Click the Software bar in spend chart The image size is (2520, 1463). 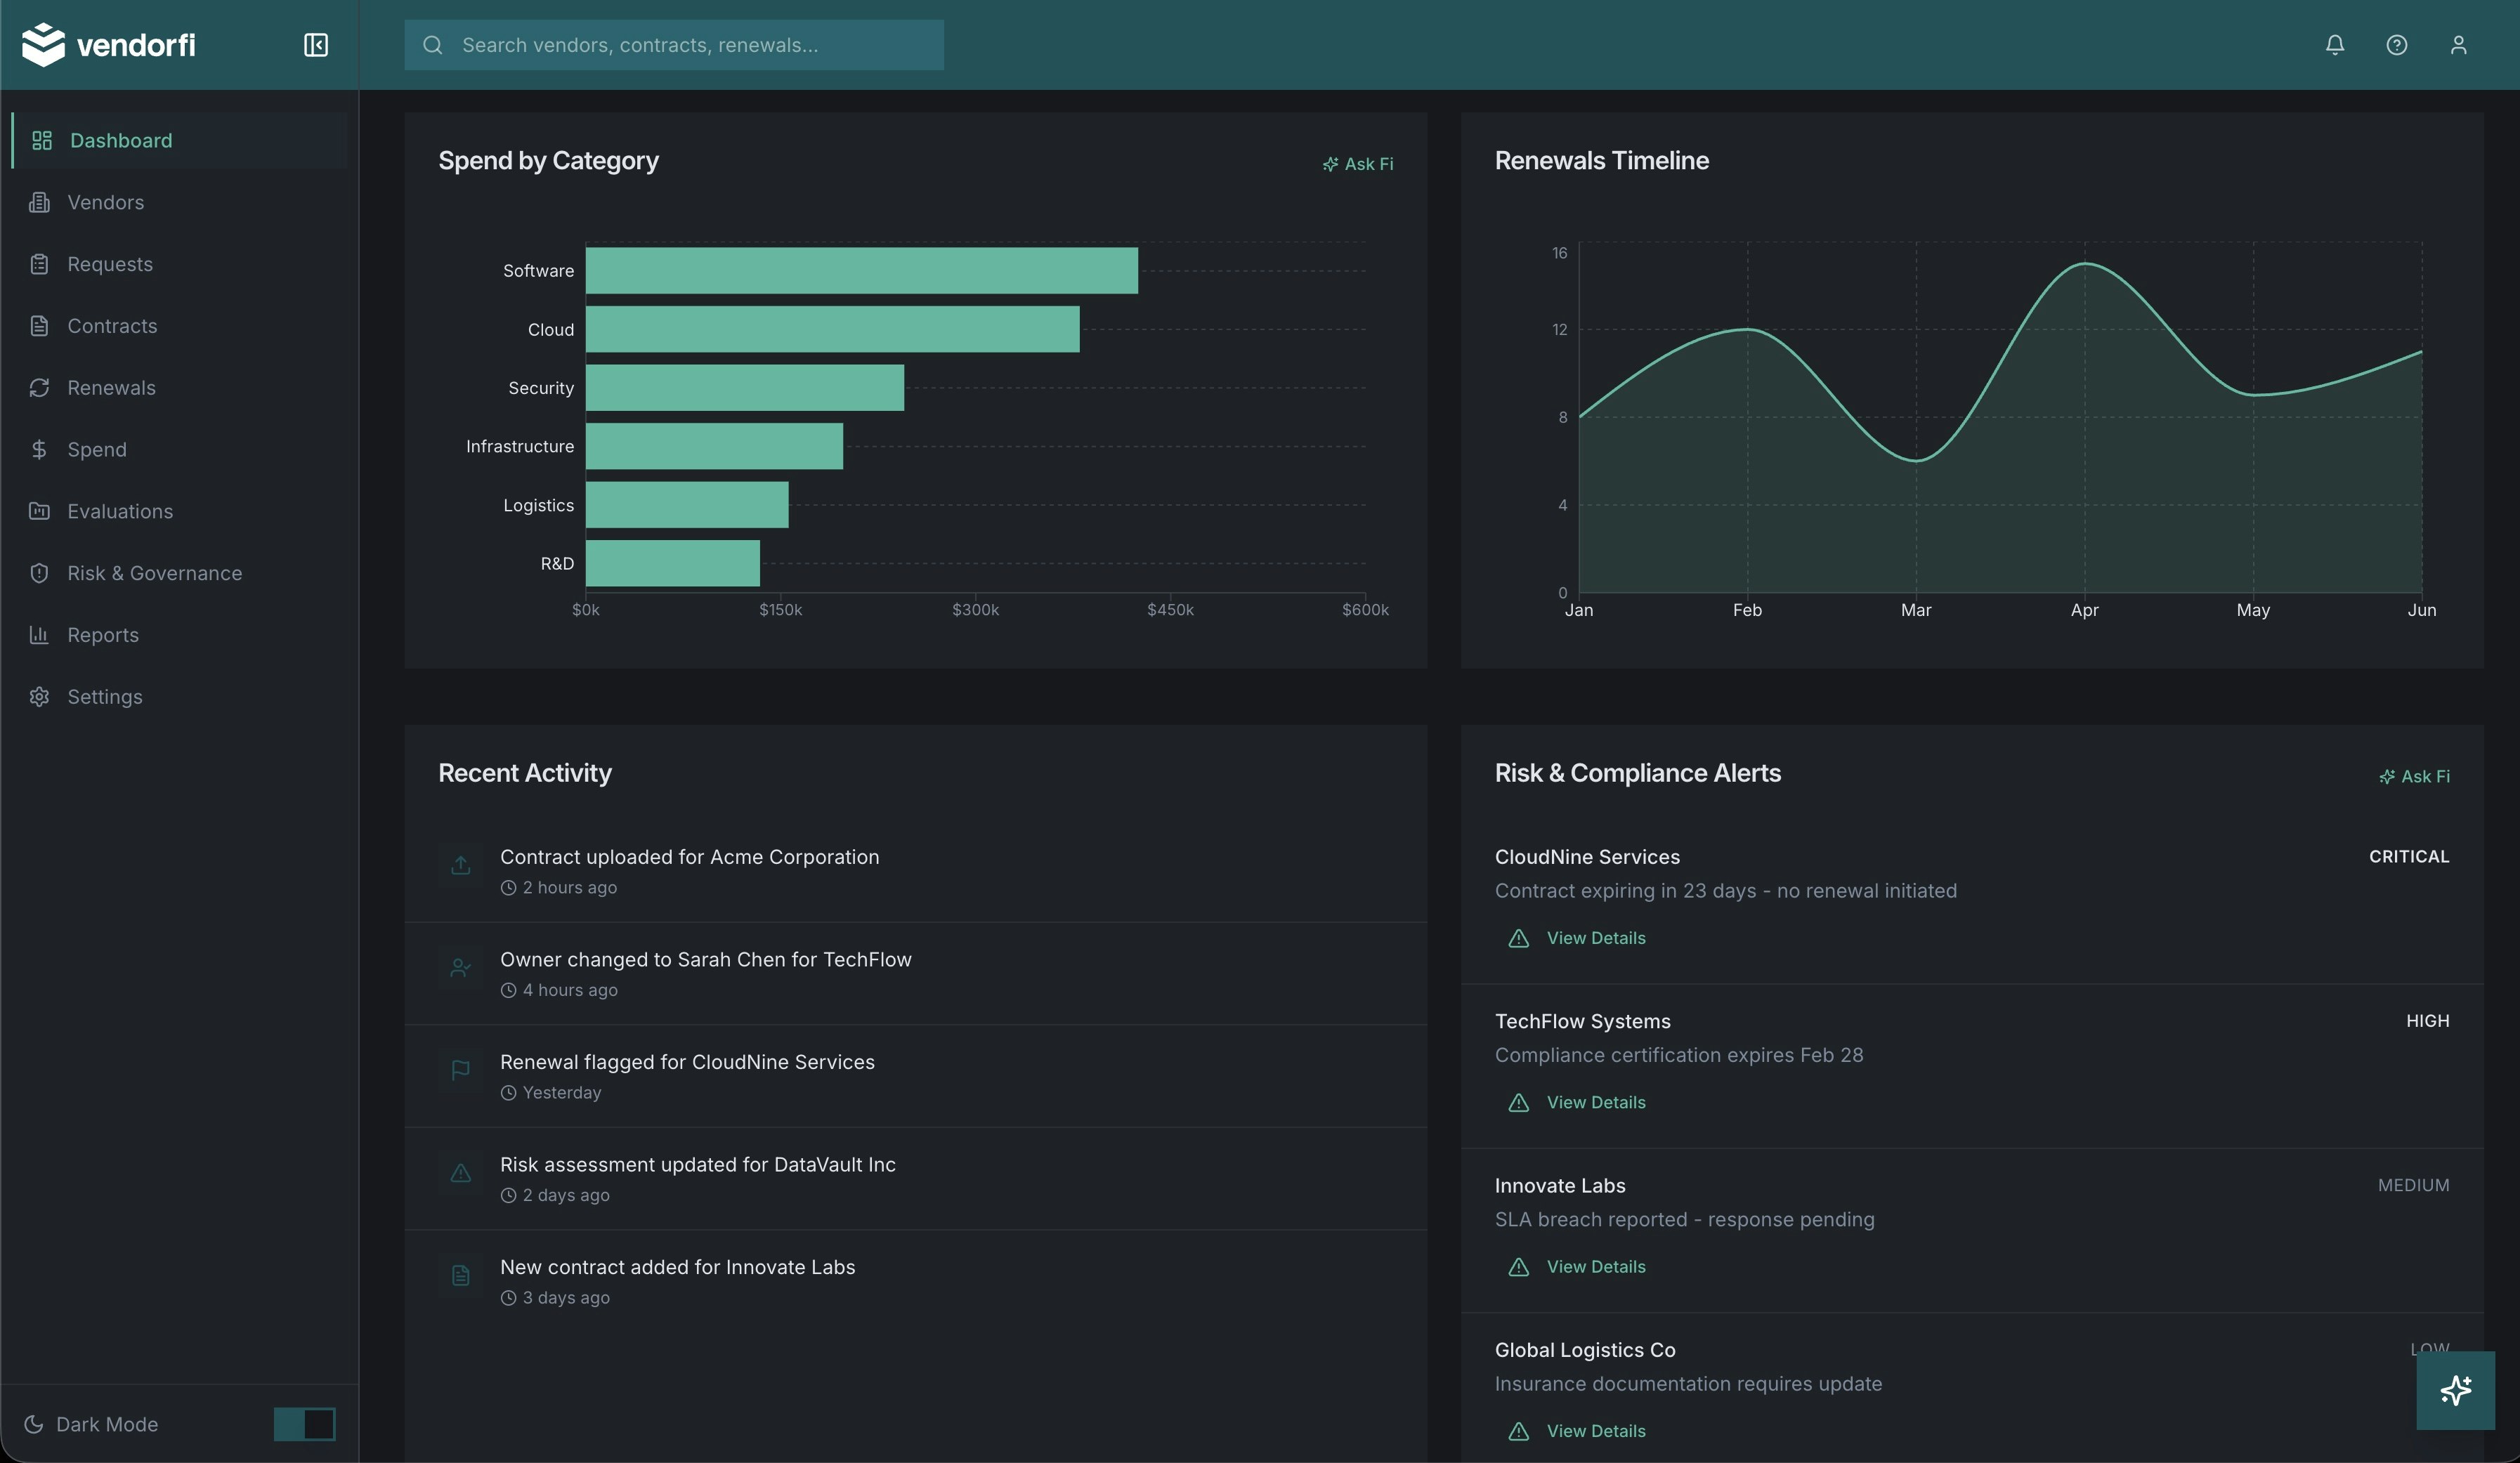(861, 271)
